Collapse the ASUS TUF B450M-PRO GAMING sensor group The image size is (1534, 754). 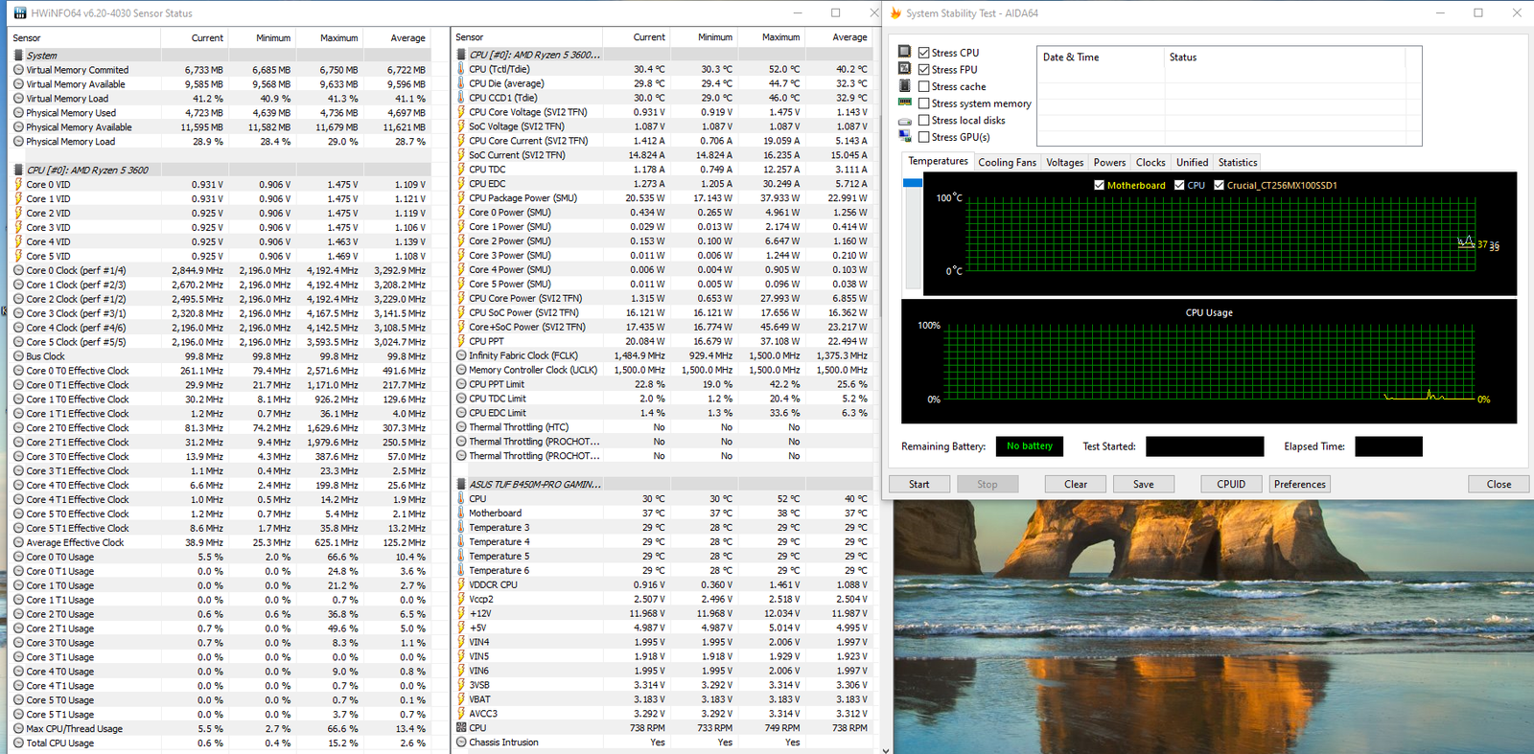461,484
